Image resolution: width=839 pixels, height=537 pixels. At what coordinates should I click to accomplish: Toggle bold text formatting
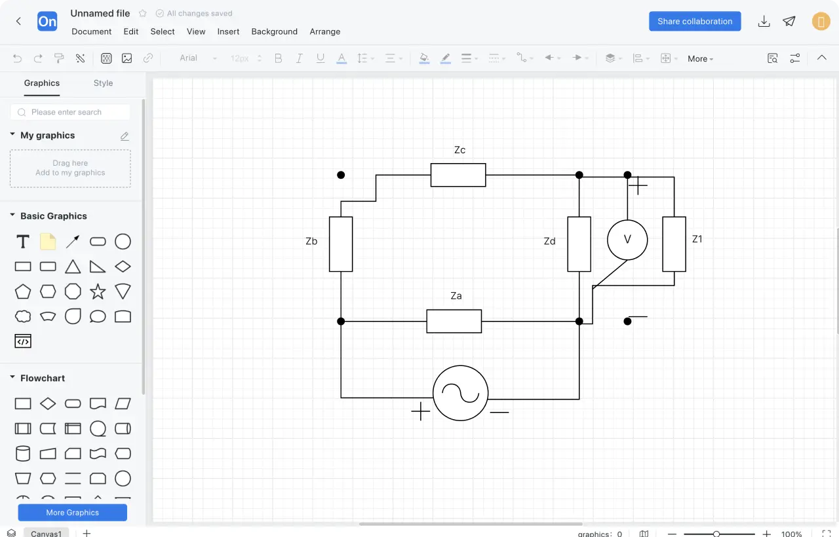pos(278,58)
